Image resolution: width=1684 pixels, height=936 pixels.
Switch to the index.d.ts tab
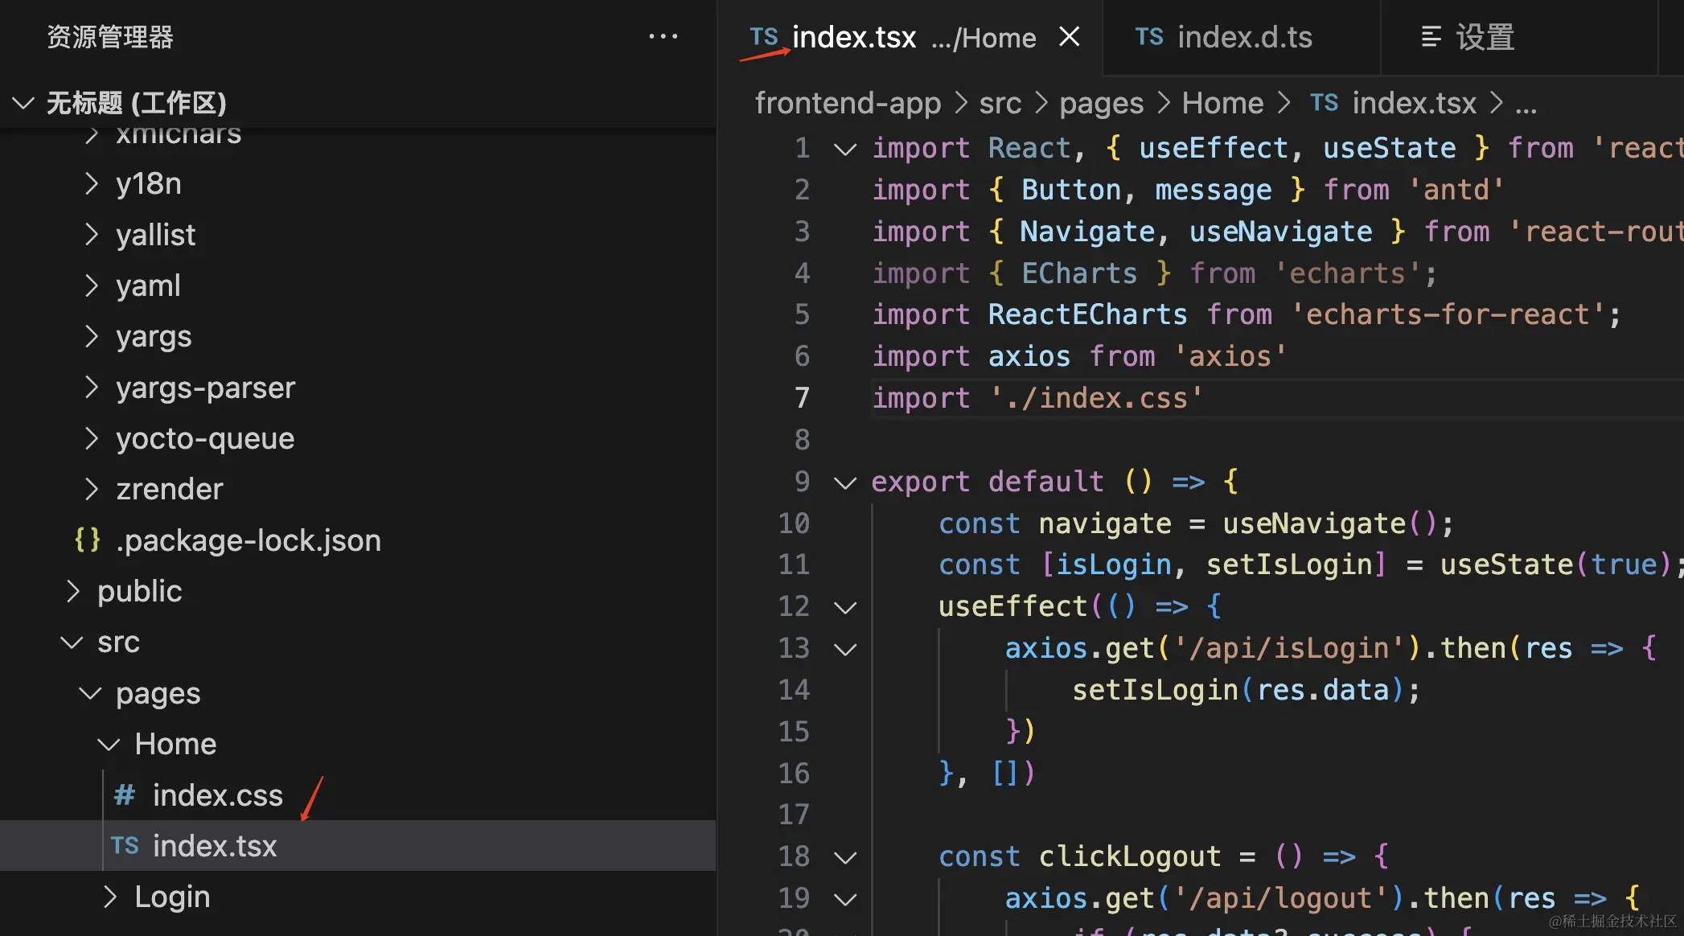[x=1244, y=37]
